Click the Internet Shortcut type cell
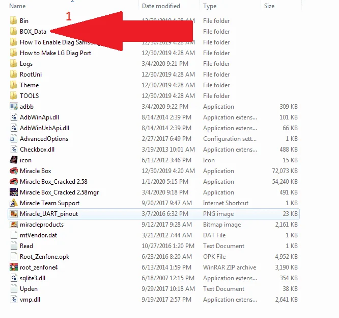339x318 pixels. tap(225, 203)
